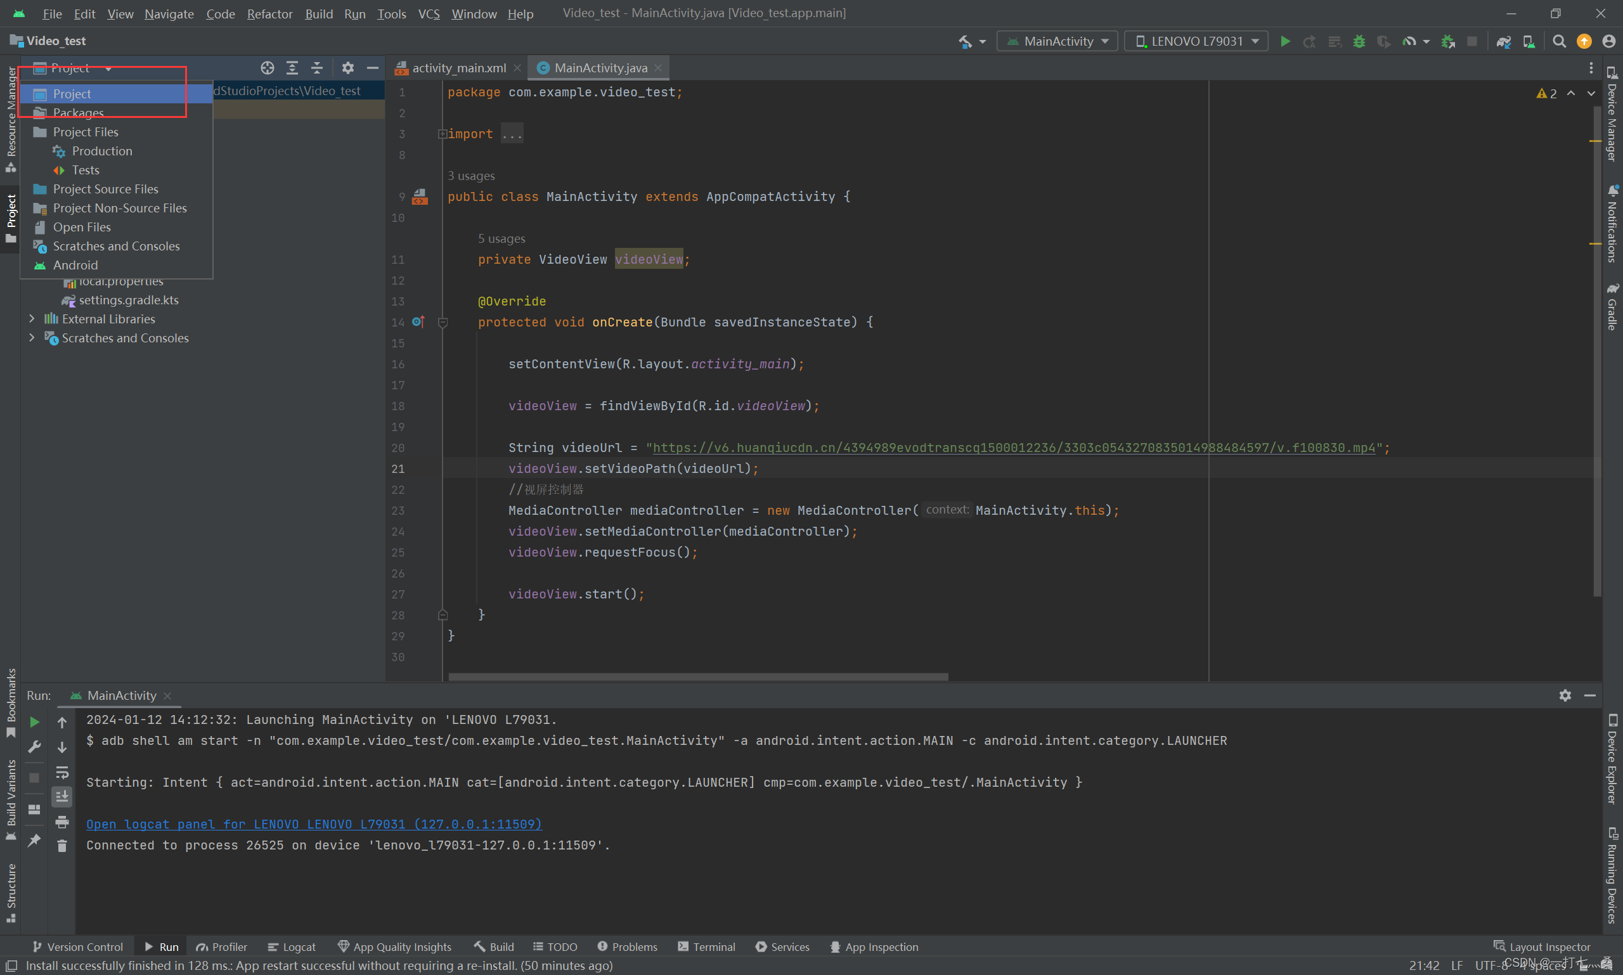Open dropdown arrow beside hammer build icon
Image resolution: width=1623 pixels, height=975 pixels.
[982, 41]
